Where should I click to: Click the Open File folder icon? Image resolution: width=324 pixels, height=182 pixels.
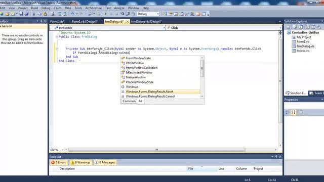[x=7, y=14]
